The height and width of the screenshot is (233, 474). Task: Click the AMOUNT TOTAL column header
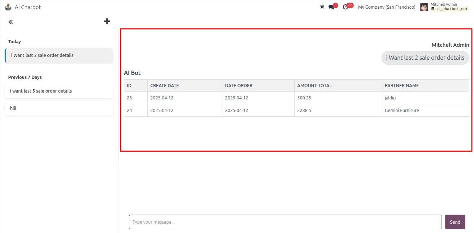click(338, 86)
